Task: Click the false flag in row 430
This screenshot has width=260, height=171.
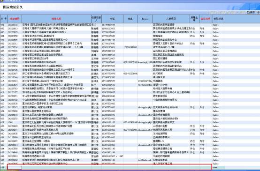Action: (218, 134)
